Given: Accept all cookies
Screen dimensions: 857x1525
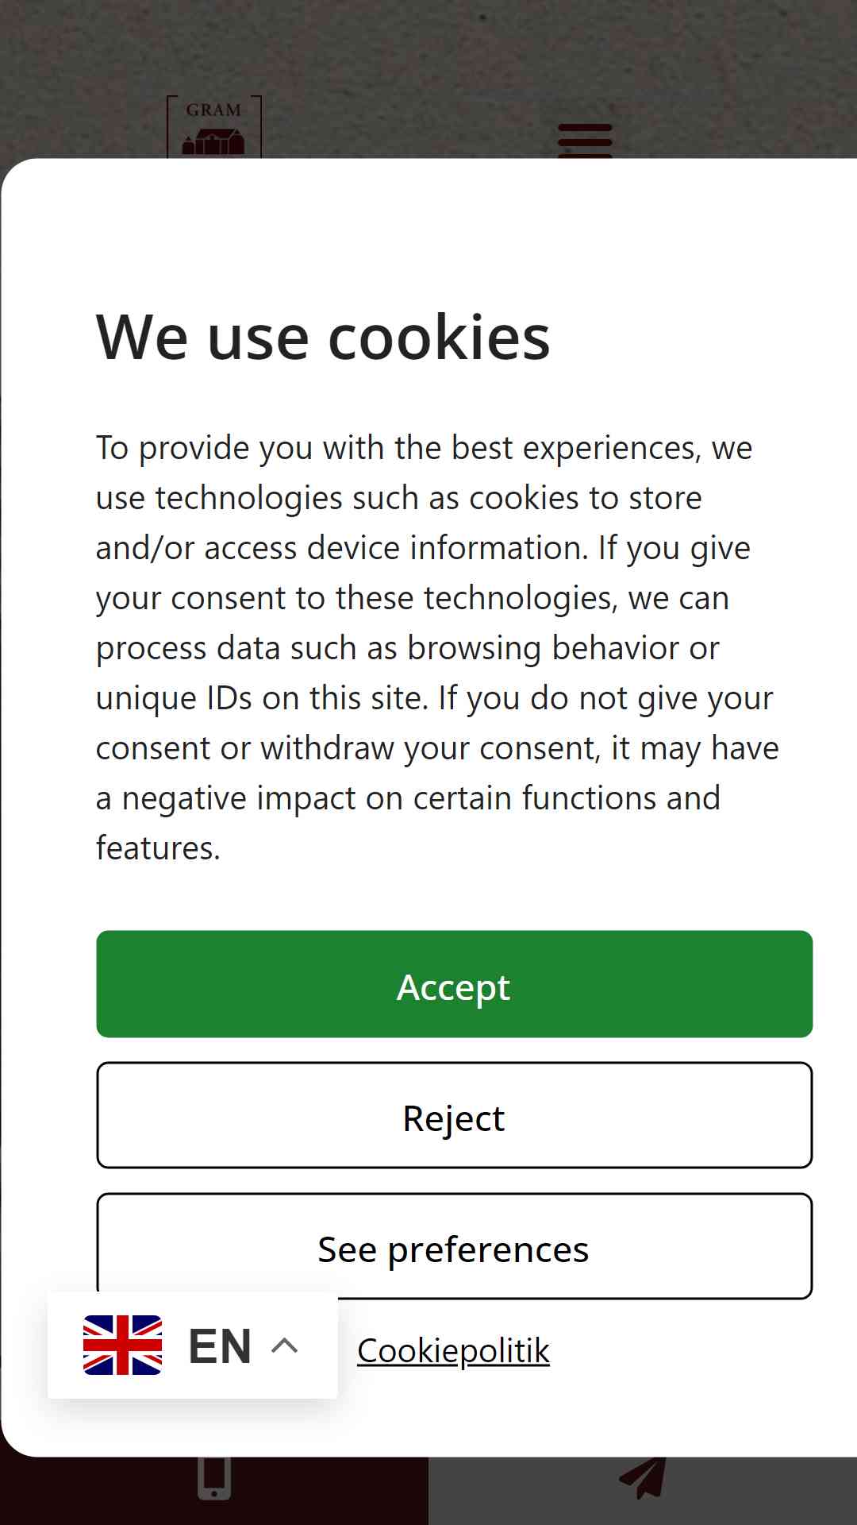Looking at the screenshot, I should point(455,984).
